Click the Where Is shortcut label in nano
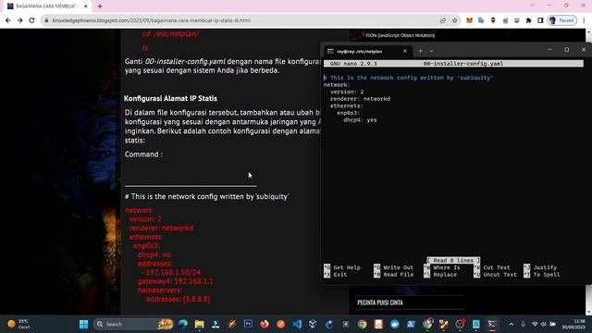592x333 pixels. [447, 267]
